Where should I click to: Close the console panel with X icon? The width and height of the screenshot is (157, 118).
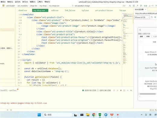(131, 90)
